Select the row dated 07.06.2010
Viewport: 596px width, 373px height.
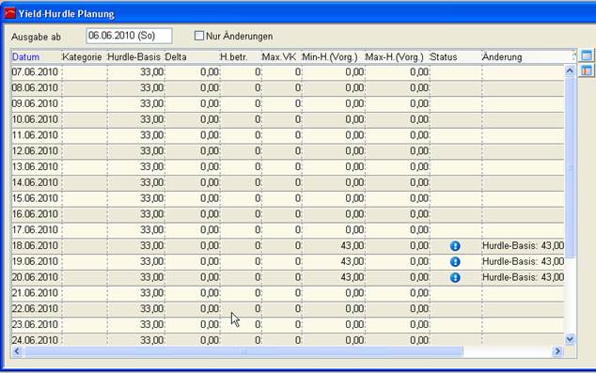pyautogui.click(x=288, y=72)
